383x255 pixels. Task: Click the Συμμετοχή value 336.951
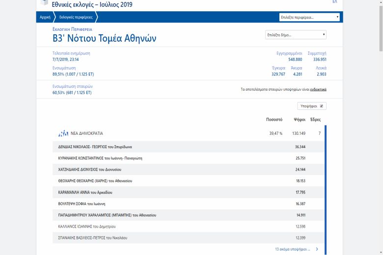320,59
